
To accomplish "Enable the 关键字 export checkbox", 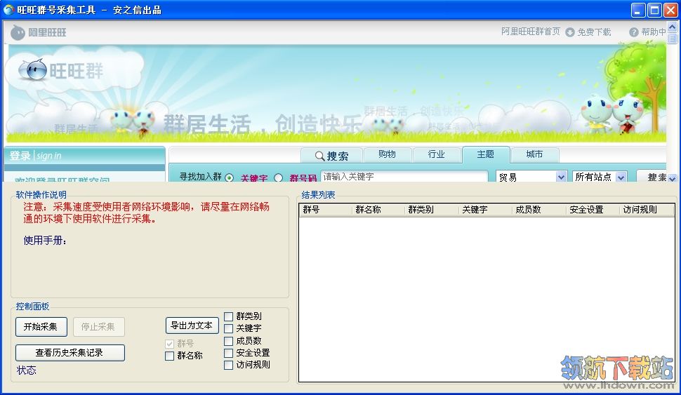I will (x=228, y=328).
